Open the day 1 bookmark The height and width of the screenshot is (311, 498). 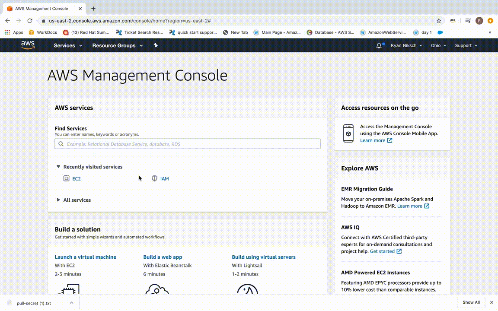click(x=422, y=32)
